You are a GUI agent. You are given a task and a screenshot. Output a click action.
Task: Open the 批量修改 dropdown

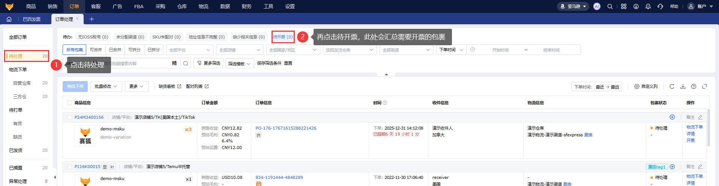click(x=106, y=86)
